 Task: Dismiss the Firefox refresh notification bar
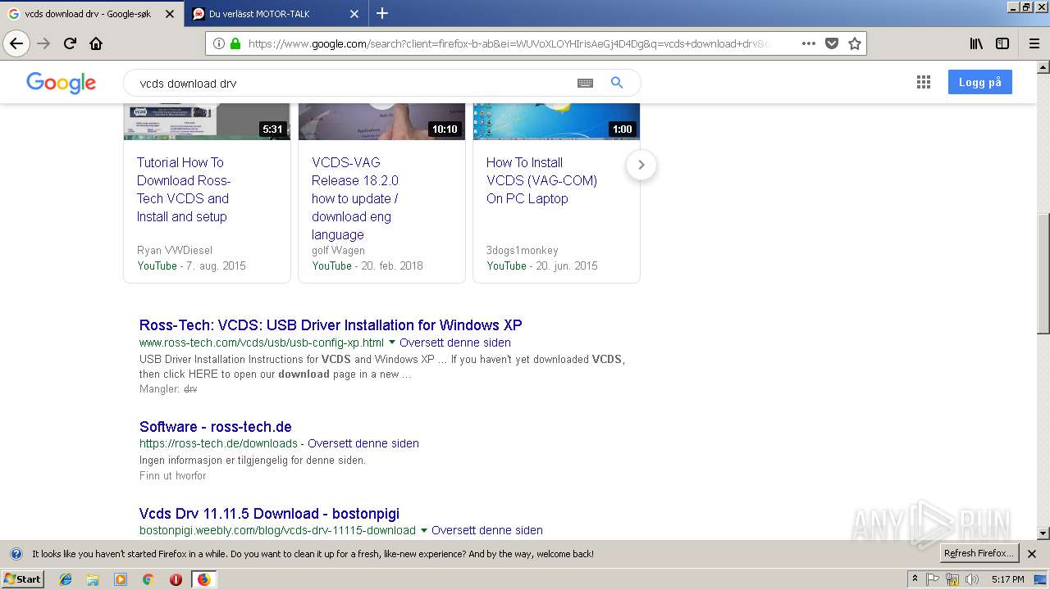(x=1032, y=554)
